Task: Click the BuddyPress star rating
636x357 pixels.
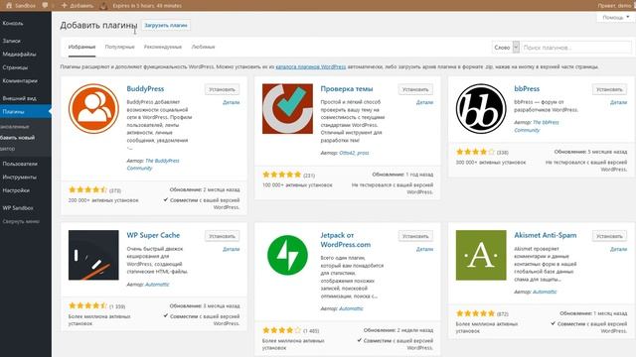Action: [87, 189]
